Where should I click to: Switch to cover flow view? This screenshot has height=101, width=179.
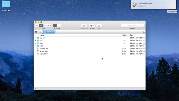pos(50,26)
